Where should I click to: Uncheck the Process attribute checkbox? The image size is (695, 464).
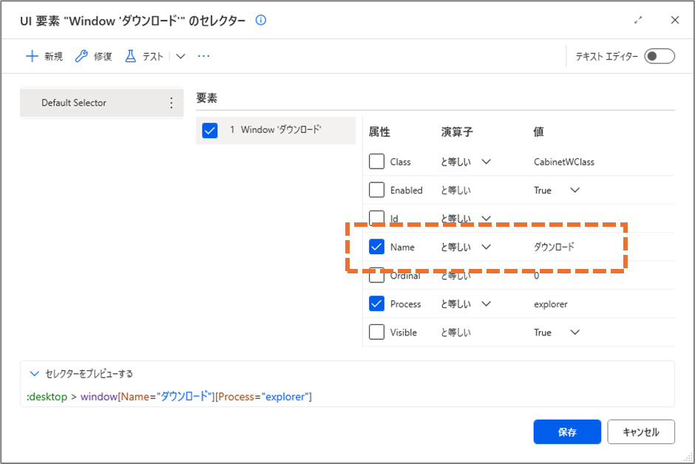(376, 304)
